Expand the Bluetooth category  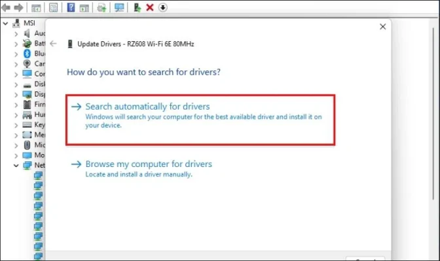17,54
